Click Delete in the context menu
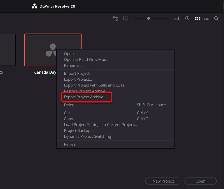Image resolution: width=224 pixels, height=189 pixels. (x=71, y=105)
